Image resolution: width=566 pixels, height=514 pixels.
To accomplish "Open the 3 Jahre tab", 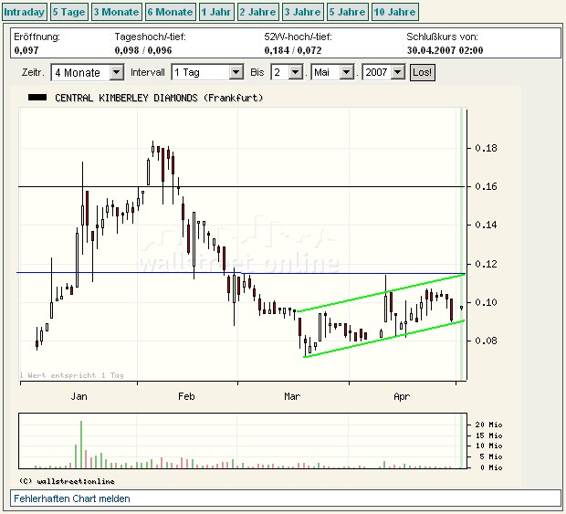I will tap(302, 12).
